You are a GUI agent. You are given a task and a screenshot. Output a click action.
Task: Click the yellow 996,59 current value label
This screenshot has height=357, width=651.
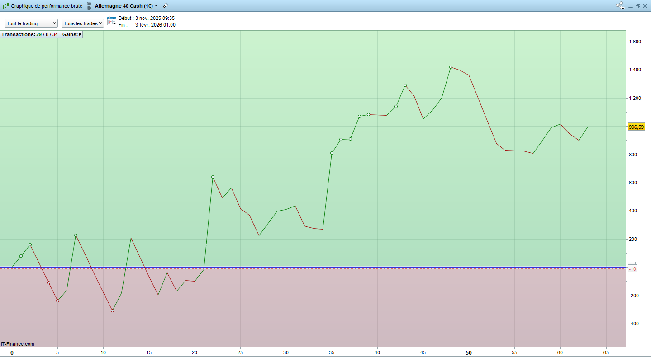coord(636,127)
